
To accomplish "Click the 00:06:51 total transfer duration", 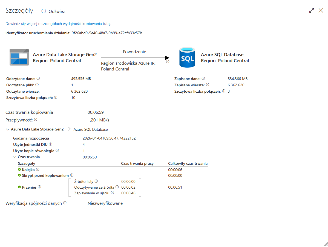I will 175,187.
